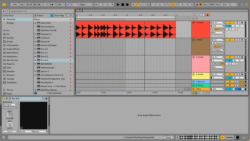The image size is (250, 141).
Task: Solo the A Reverb return track
Action: click(237, 82)
